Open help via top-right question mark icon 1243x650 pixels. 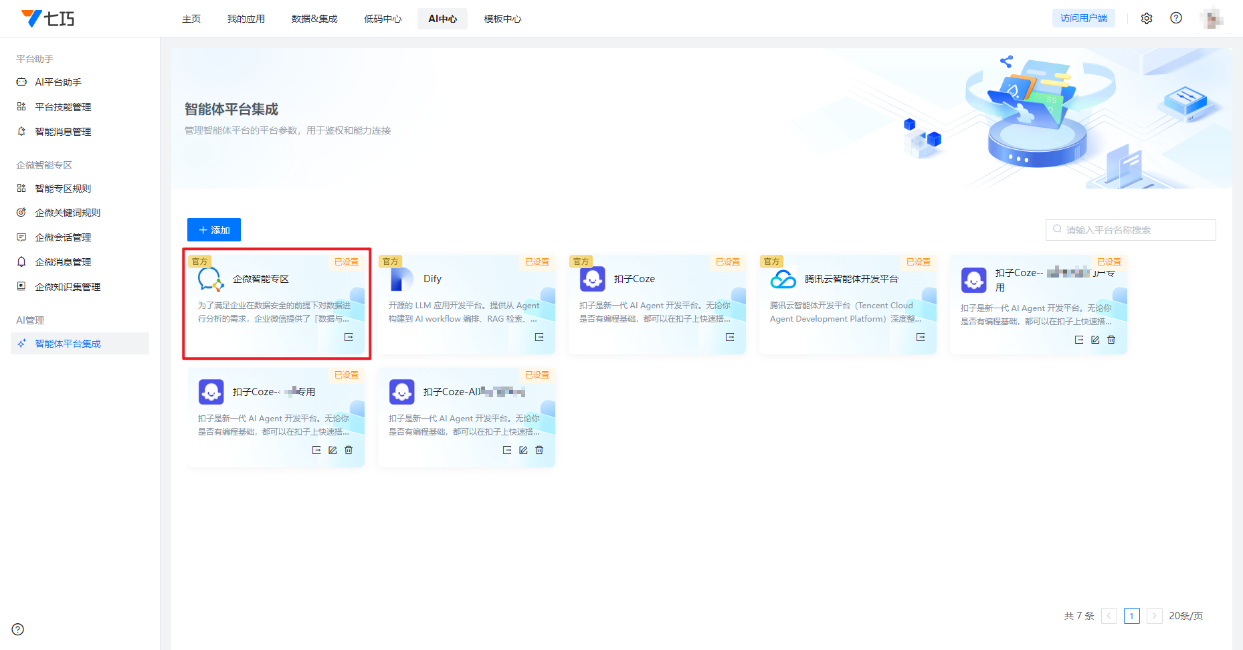click(1176, 18)
